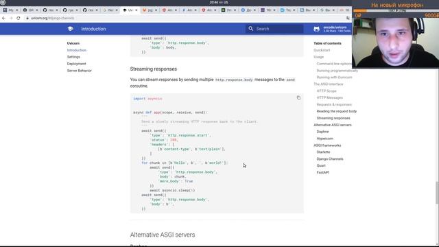Copy the streaming code block to clipboard
This screenshot has height=247, width=439.
coord(298,97)
